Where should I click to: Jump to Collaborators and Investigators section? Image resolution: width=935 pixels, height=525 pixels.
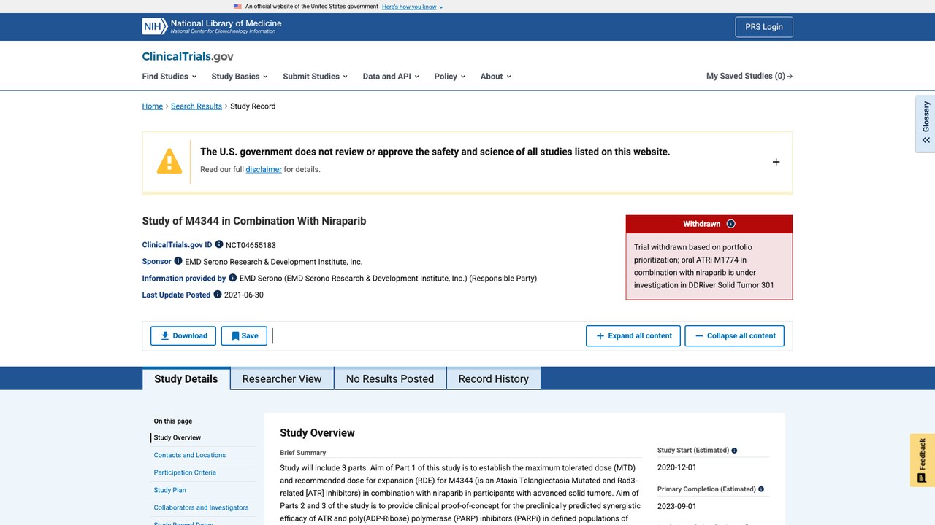point(201,507)
